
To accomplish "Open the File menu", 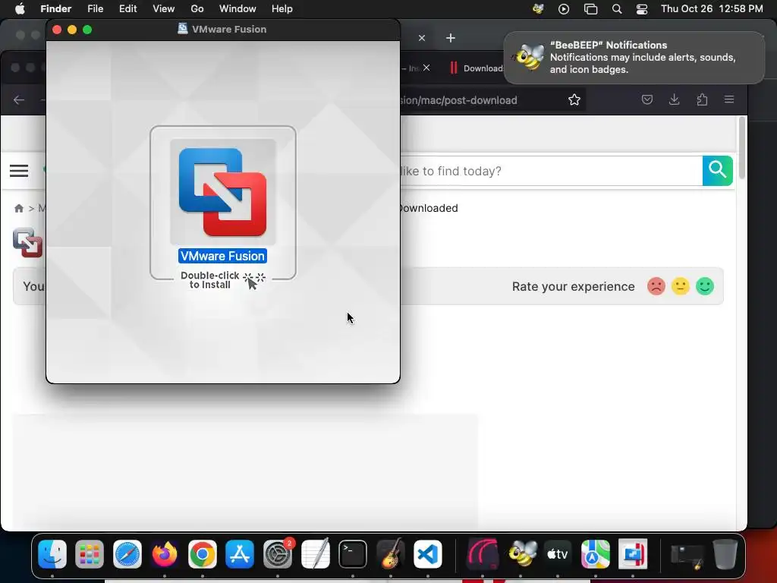I will click(95, 9).
